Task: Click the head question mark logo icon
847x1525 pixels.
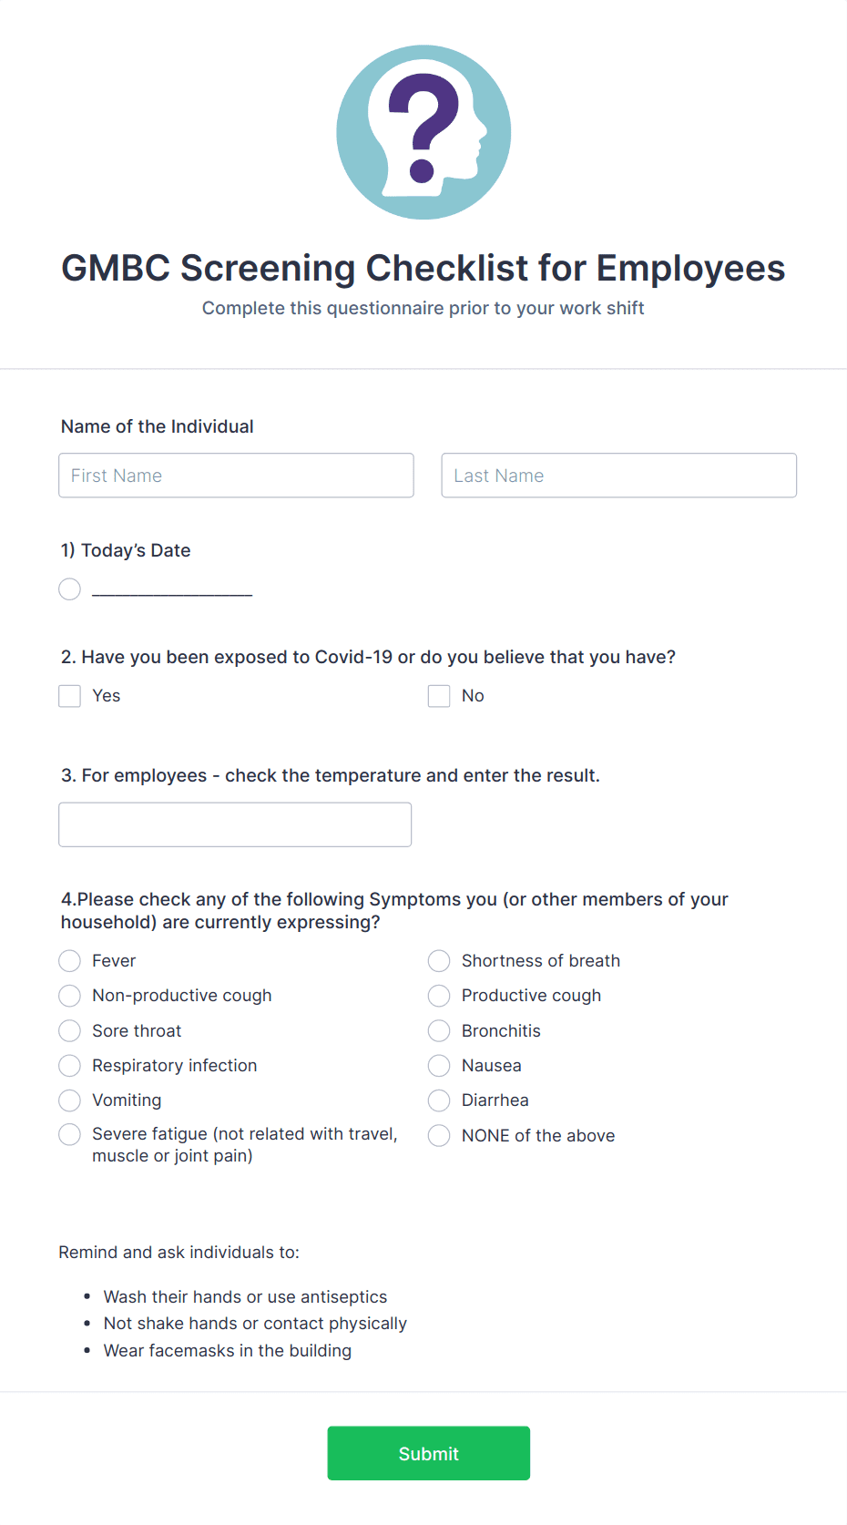Action: 423,132
